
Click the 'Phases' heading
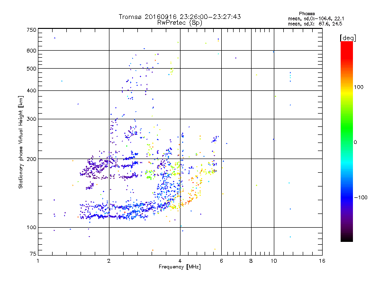click(307, 14)
